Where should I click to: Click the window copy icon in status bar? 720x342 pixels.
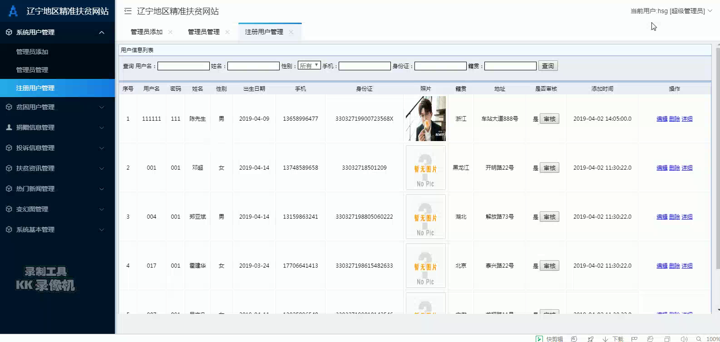pos(667,339)
